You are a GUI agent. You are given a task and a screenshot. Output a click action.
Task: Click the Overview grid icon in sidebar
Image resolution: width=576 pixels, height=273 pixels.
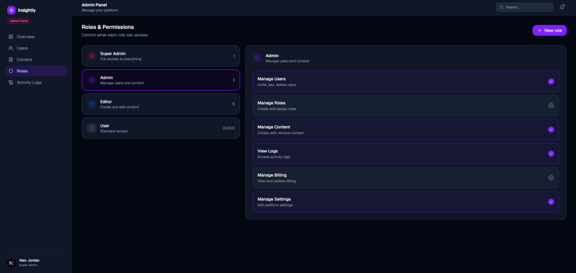11,37
